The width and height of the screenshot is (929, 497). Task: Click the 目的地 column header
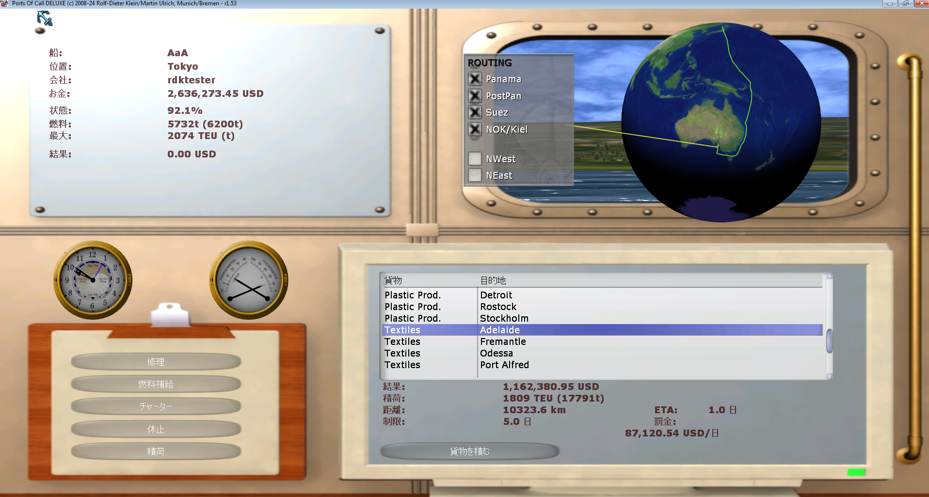[650, 280]
